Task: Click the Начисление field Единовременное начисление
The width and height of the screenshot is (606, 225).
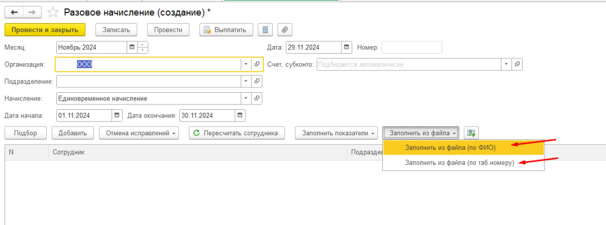Action: 149,99
